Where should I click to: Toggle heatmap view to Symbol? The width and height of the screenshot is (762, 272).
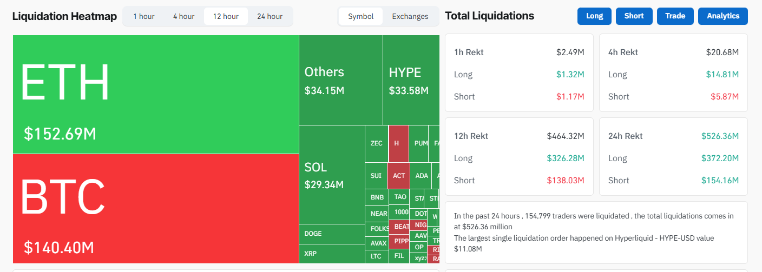click(x=361, y=16)
